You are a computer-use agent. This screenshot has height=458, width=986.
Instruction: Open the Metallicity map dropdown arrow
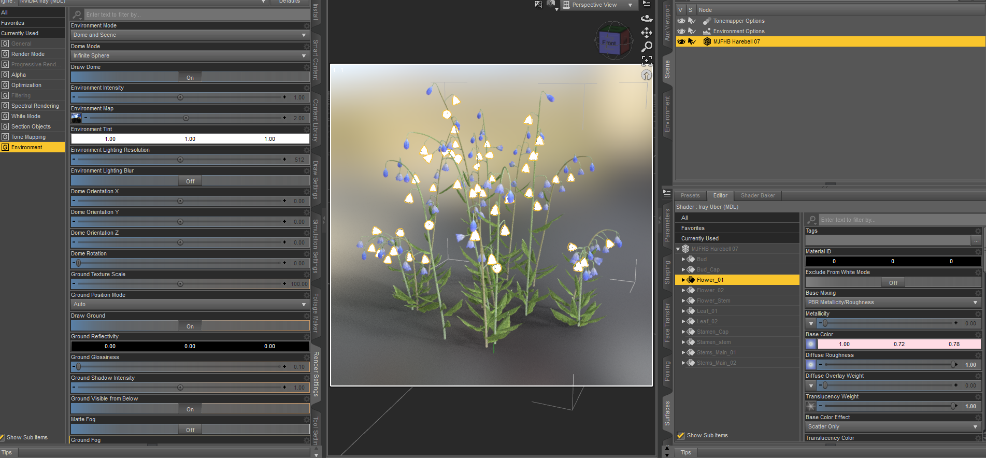[811, 323]
